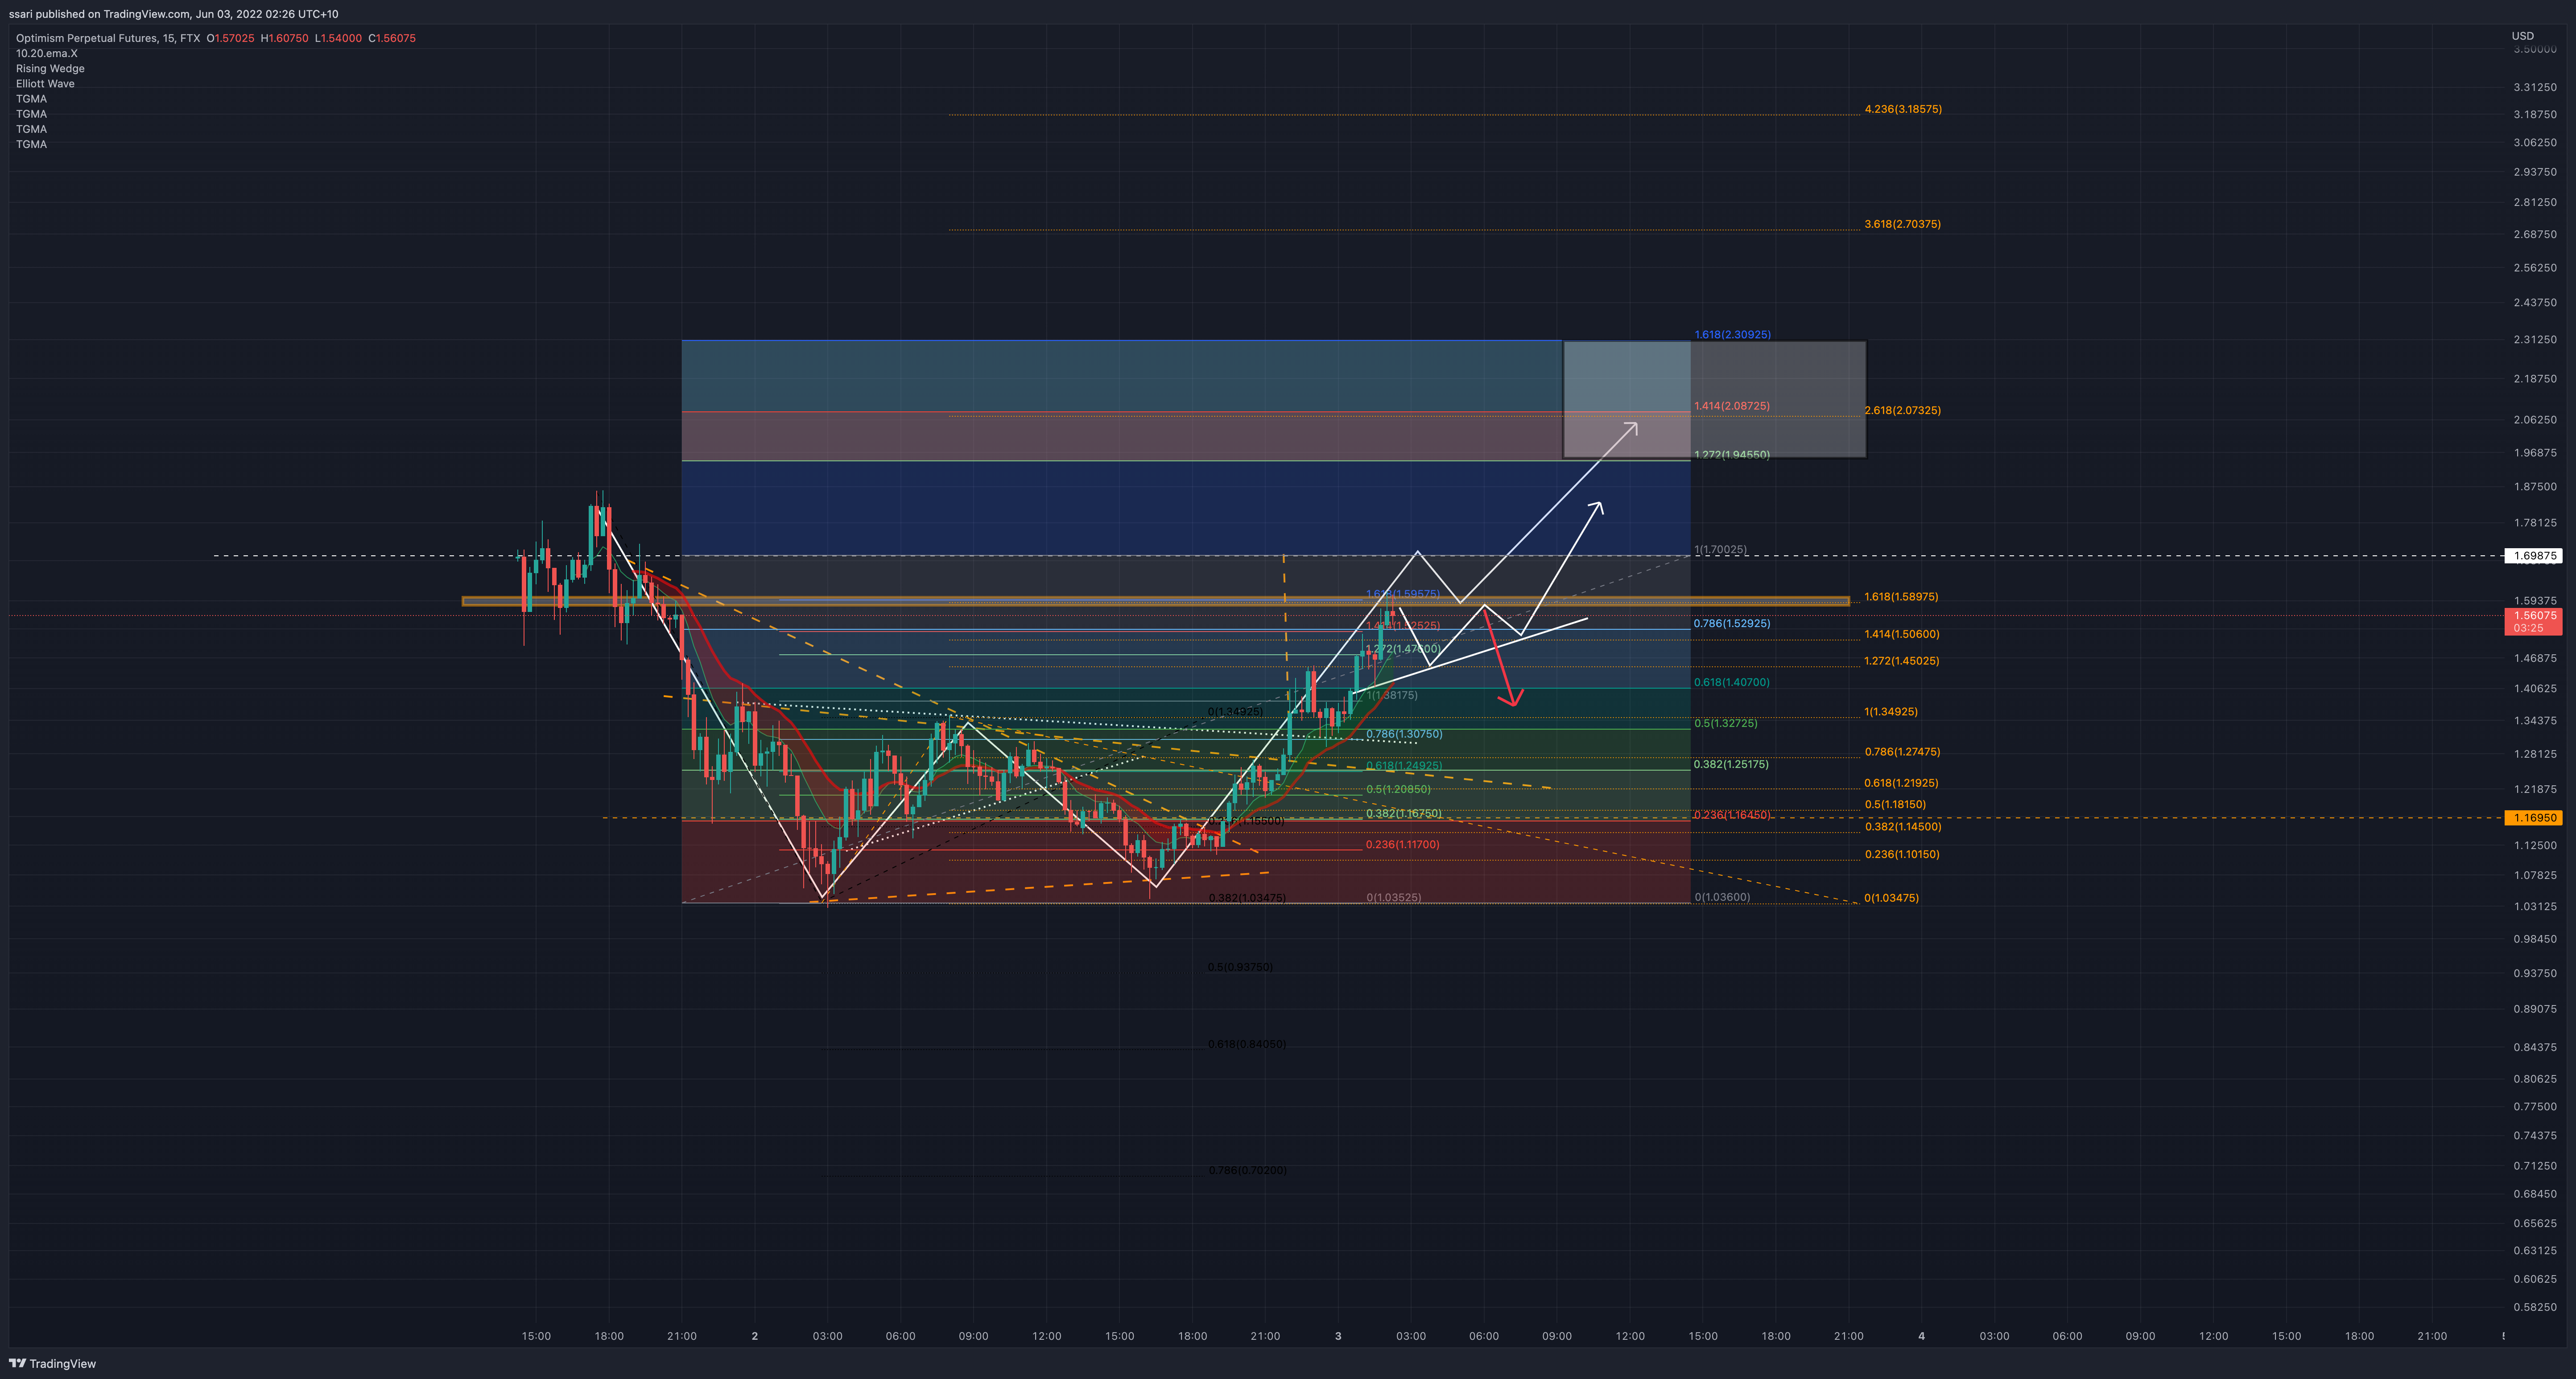Click the orange 1.618(1.58975) Fibonacci label
The width and height of the screenshot is (2576, 1379).
[1901, 596]
